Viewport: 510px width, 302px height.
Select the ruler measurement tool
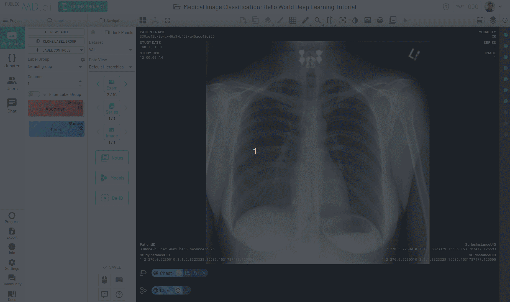(305, 20)
